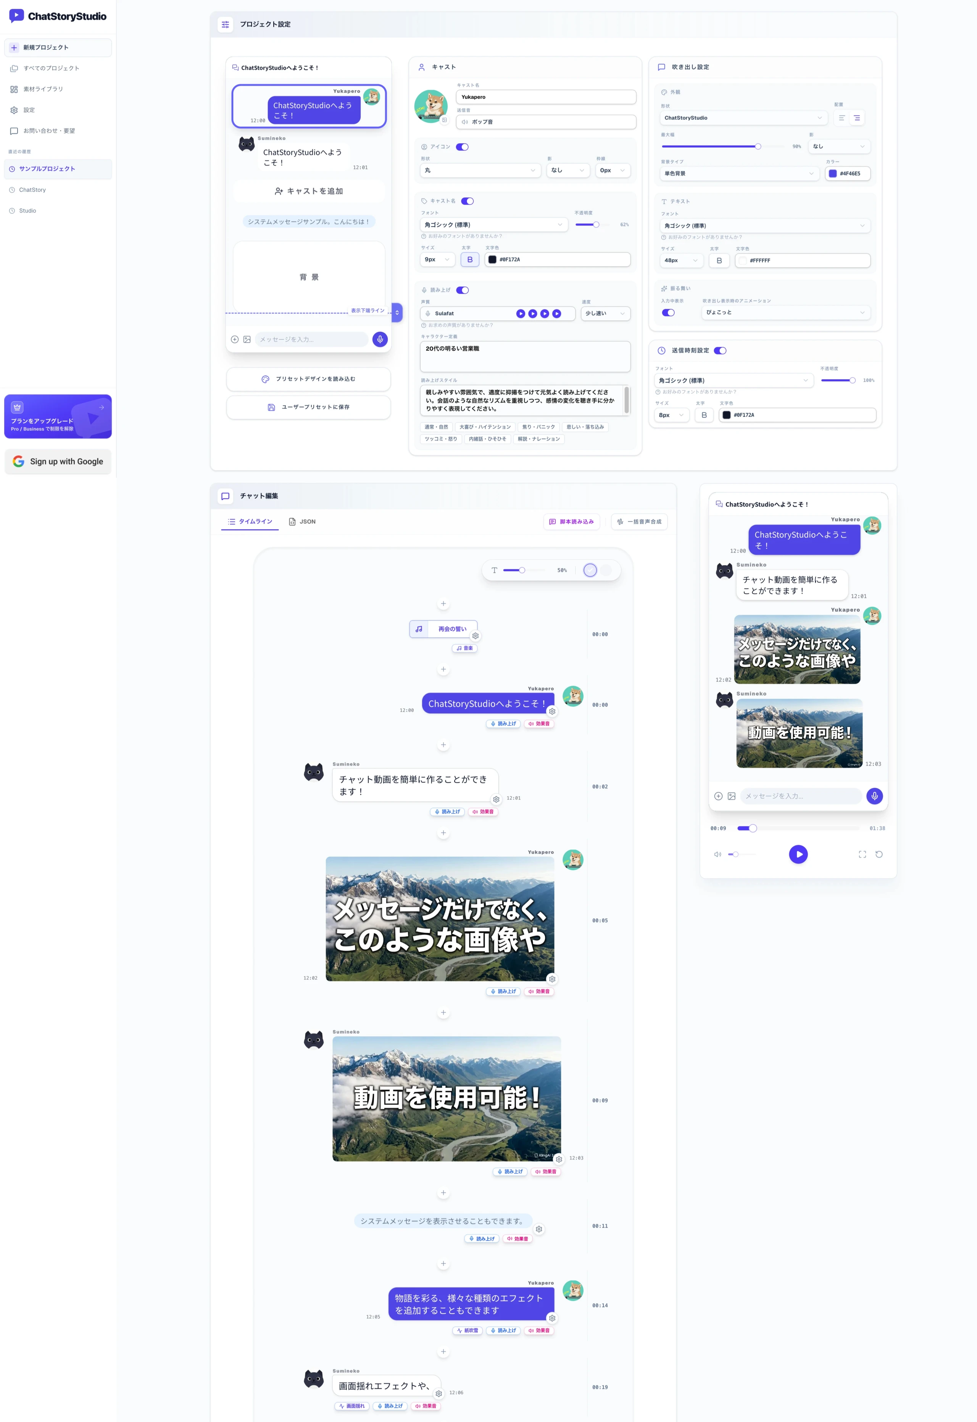977x1422 pixels.
Task: Toggle the キャスト名 display switch
Action: click(x=468, y=201)
